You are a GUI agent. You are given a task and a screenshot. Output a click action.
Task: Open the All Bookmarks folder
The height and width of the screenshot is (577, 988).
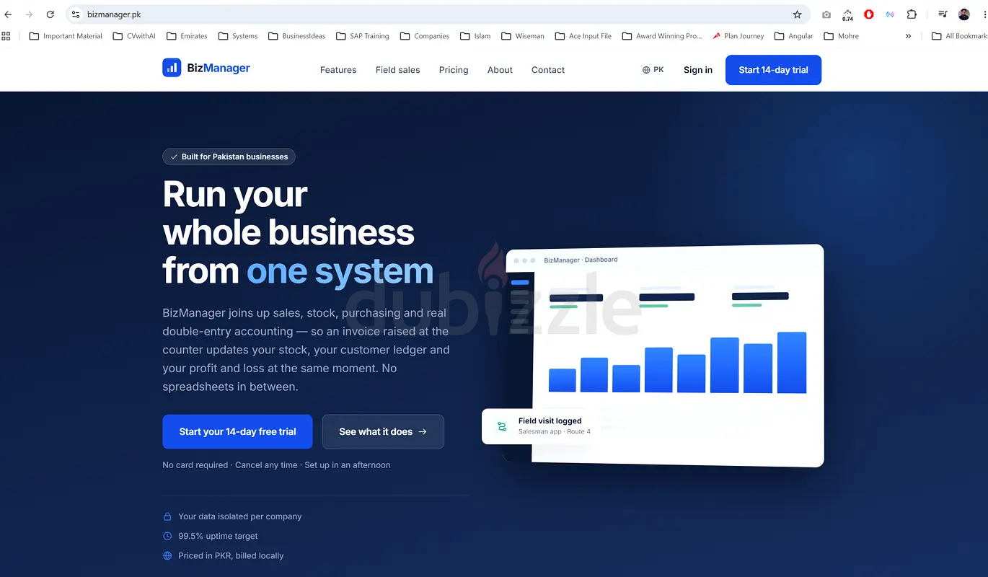tap(959, 36)
